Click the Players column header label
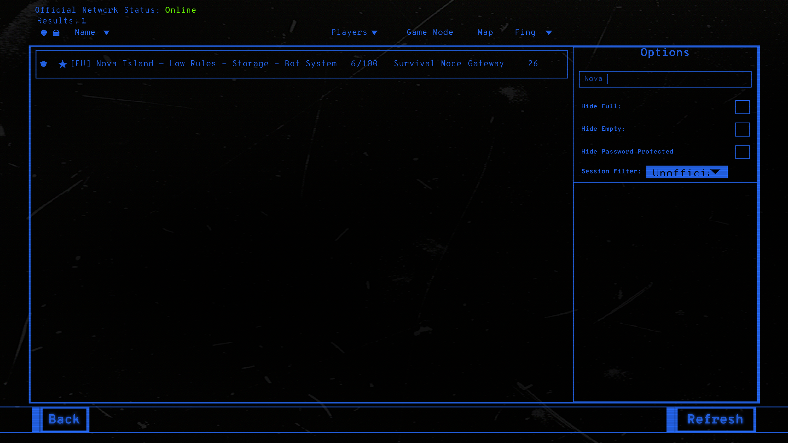Screen dimensions: 788x443 (x=349, y=32)
